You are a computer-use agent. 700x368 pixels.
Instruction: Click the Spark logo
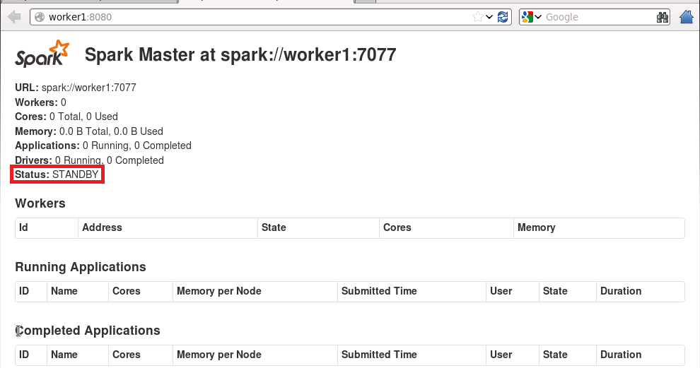(x=42, y=54)
